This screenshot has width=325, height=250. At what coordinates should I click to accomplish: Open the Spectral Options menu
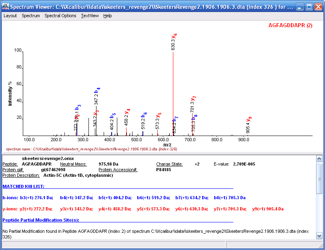point(60,16)
